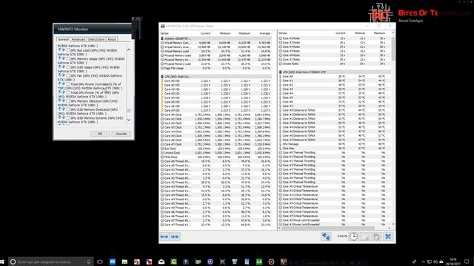Screen dimensions: 474x266
Task: Click the logging icon in the sensor toolbar
Action: (365, 236)
